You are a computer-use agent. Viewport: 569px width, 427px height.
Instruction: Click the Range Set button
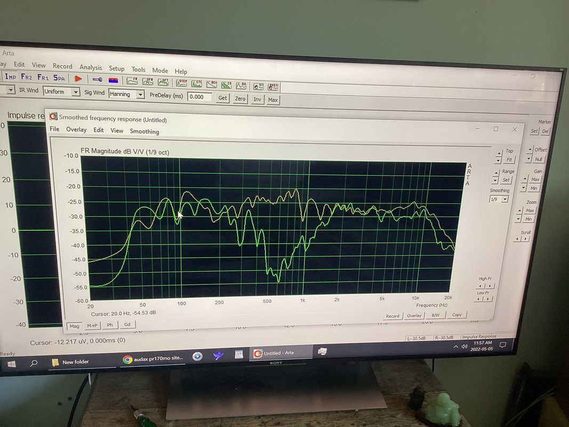[x=506, y=180]
